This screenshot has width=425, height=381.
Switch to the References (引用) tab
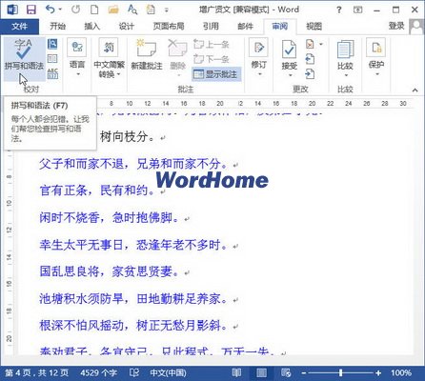[x=211, y=26]
